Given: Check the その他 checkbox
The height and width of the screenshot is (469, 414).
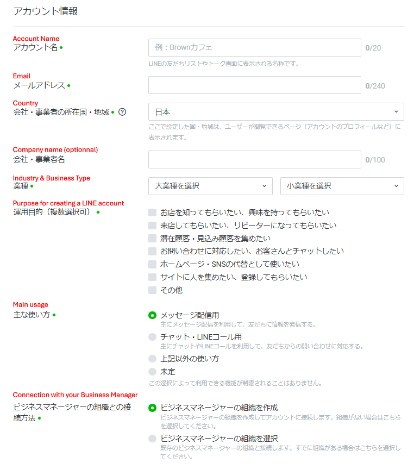Looking at the screenshot, I should pyautogui.click(x=153, y=290).
